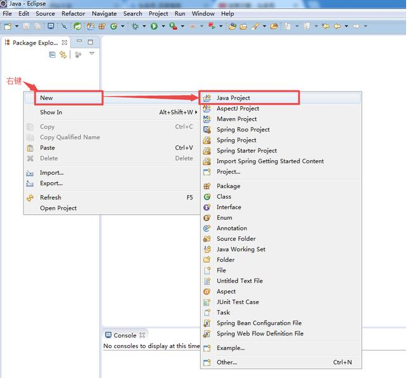Click the Open Task folder toolbar icon
This screenshot has height=378, width=408.
click(x=243, y=26)
